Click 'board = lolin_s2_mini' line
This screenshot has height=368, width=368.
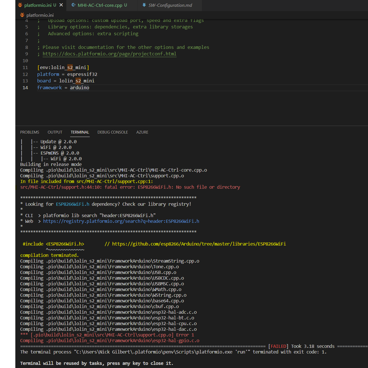coord(66,81)
